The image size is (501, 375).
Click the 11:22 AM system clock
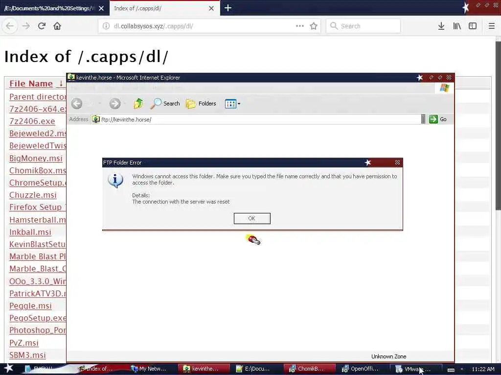(483, 369)
